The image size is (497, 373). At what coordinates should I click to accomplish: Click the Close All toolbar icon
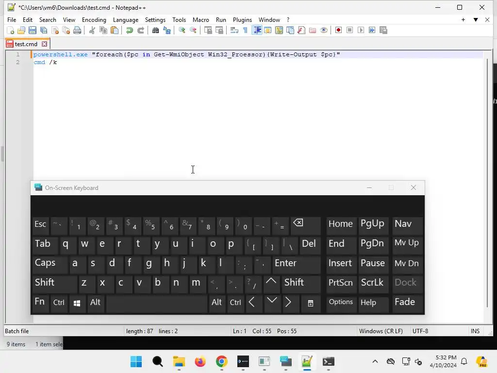66,30
